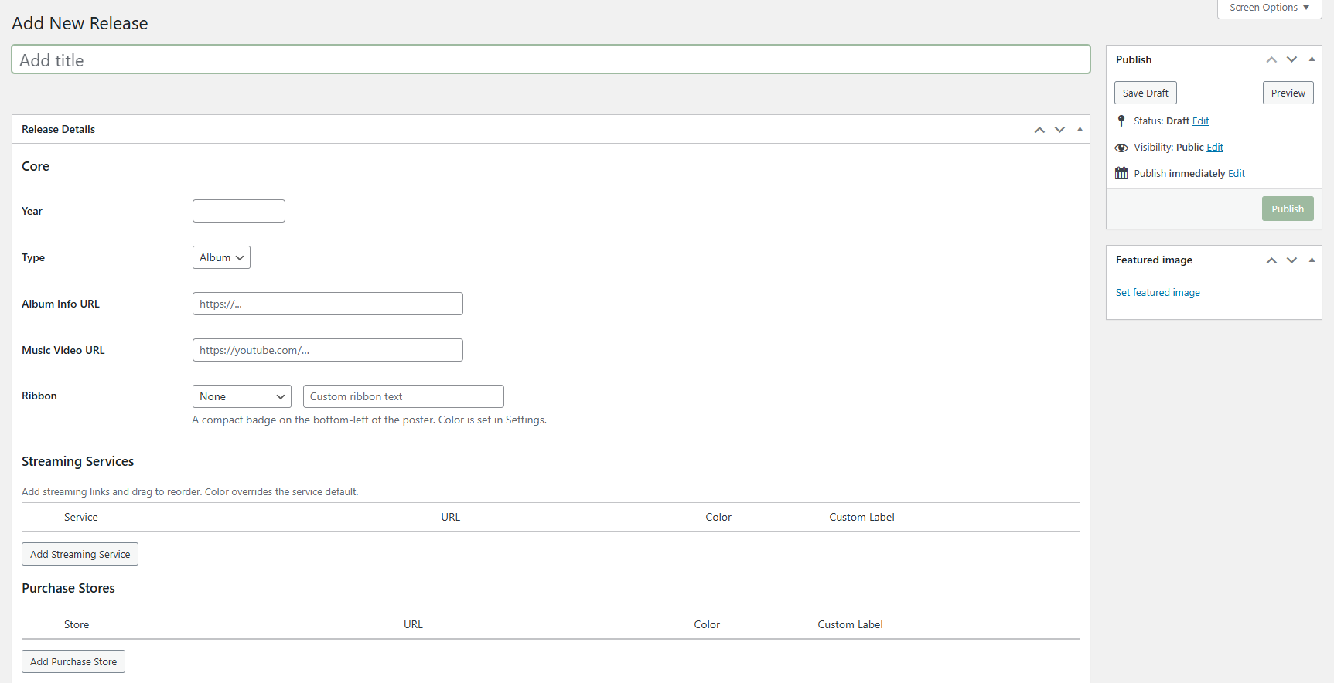Screen dimensions: 1334x683
Task: Add Streaming Service row
Action: pos(80,554)
